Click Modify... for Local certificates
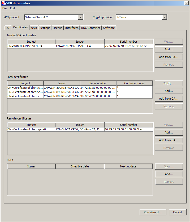 [169, 83]
